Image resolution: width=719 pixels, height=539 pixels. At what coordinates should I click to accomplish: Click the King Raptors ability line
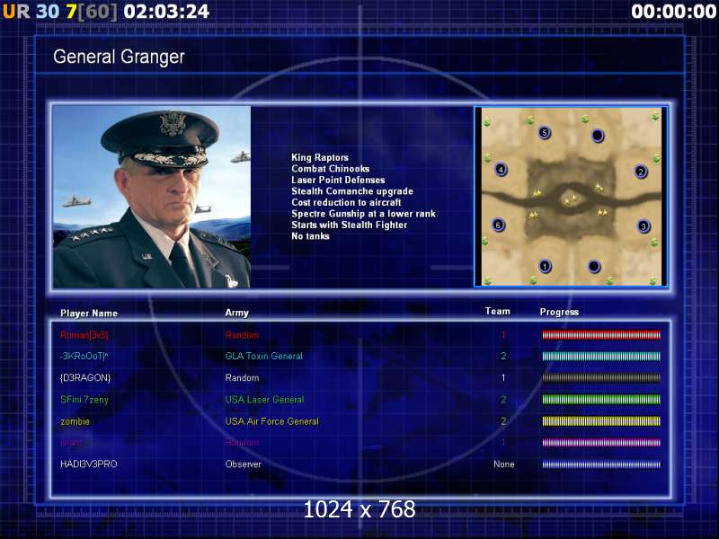(x=320, y=157)
